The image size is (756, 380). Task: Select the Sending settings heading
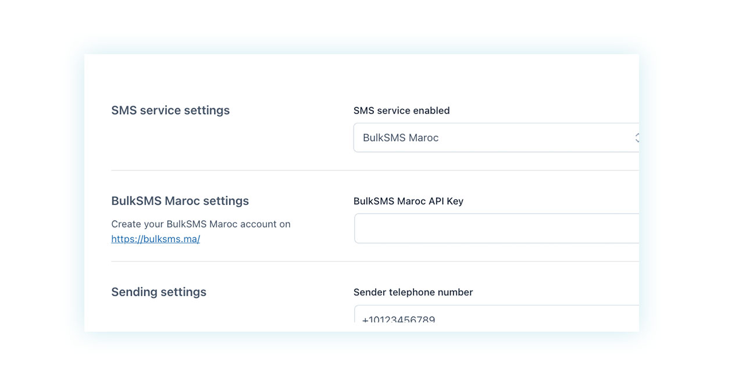[159, 292]
